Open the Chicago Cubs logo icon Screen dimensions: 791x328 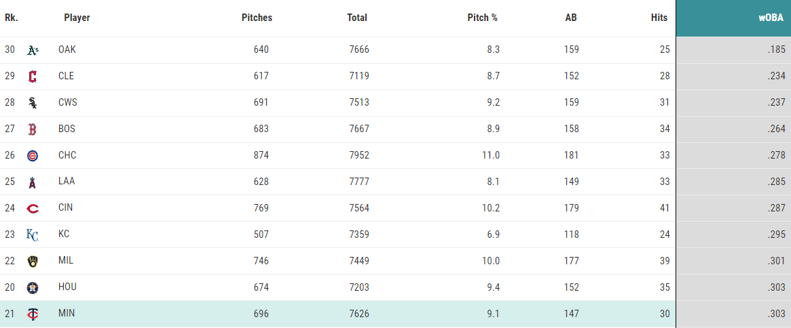[33, 156]
